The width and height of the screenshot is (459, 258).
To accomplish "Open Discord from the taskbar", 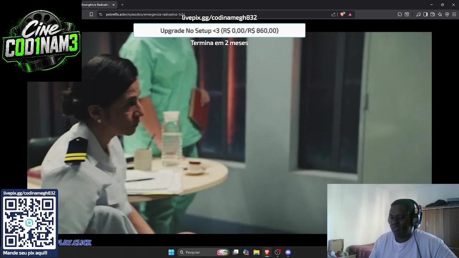I will point(288,252).
